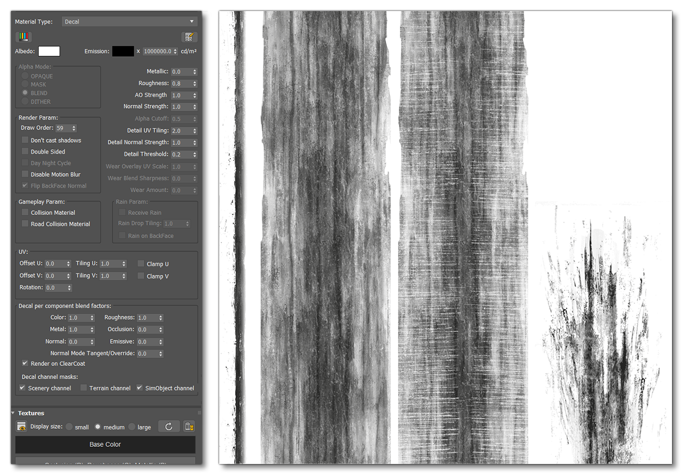This screenshot has height=475, width=683.
Task: Disable Render on ClearCoat
Action: click(x=25, y=363)
